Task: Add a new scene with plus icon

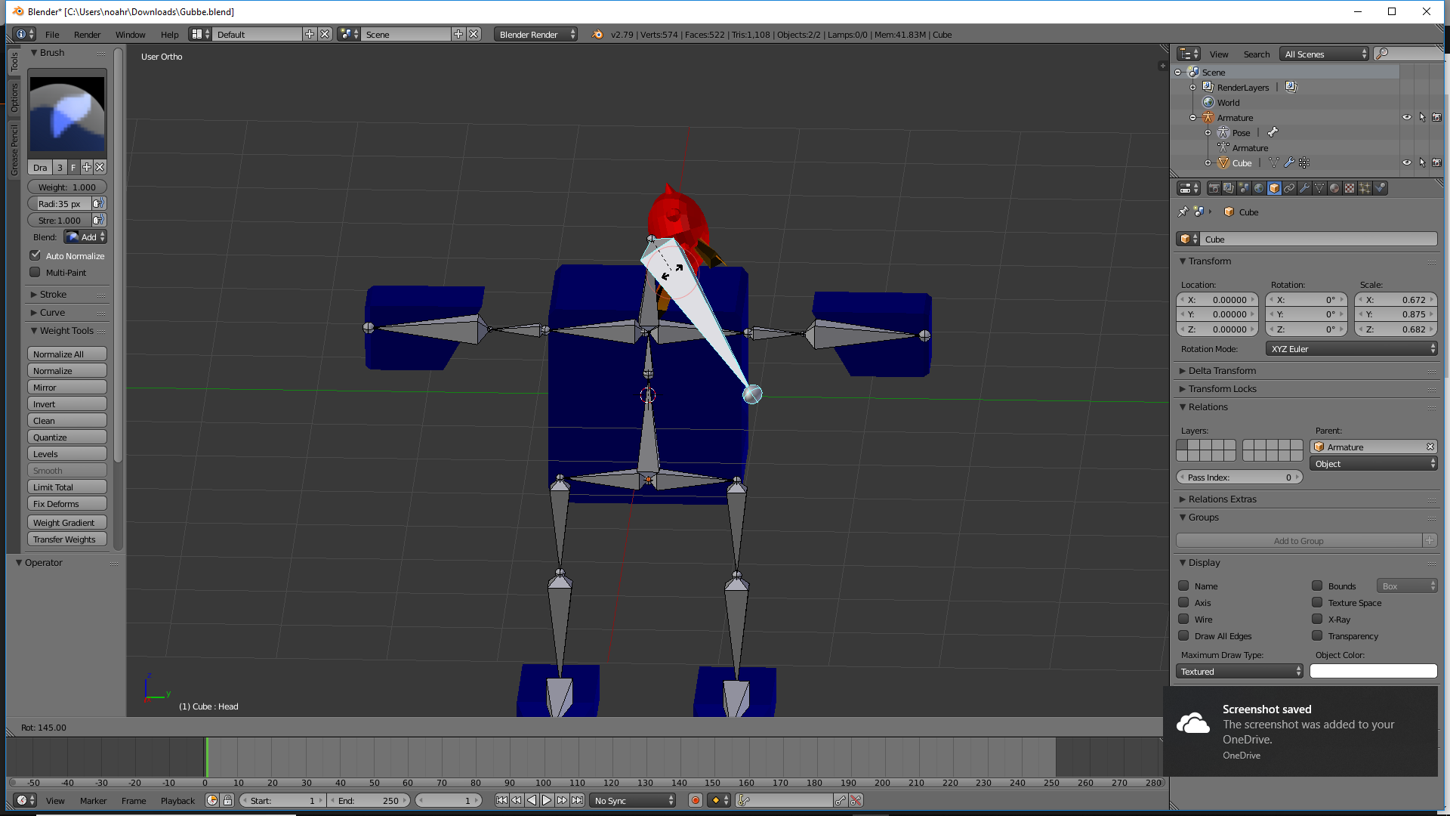Action: 458,34
